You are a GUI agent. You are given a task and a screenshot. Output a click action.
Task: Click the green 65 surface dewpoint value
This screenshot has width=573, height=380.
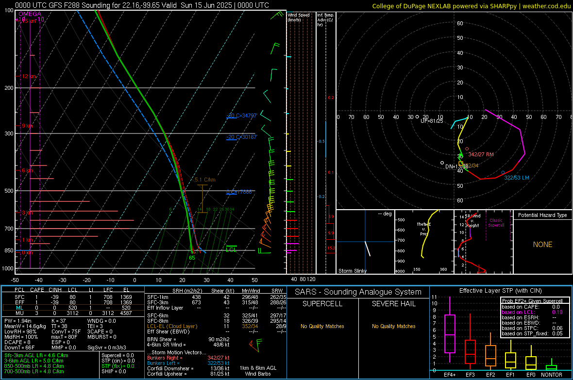192,258
